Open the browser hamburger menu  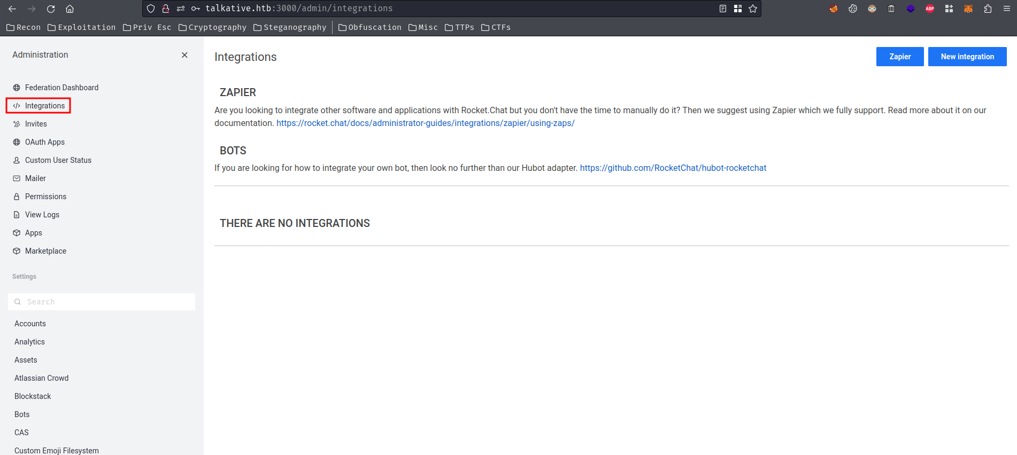pos(1006,9)
